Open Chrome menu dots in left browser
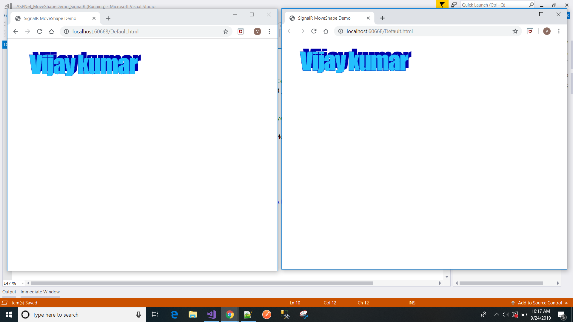 point(269,31)
